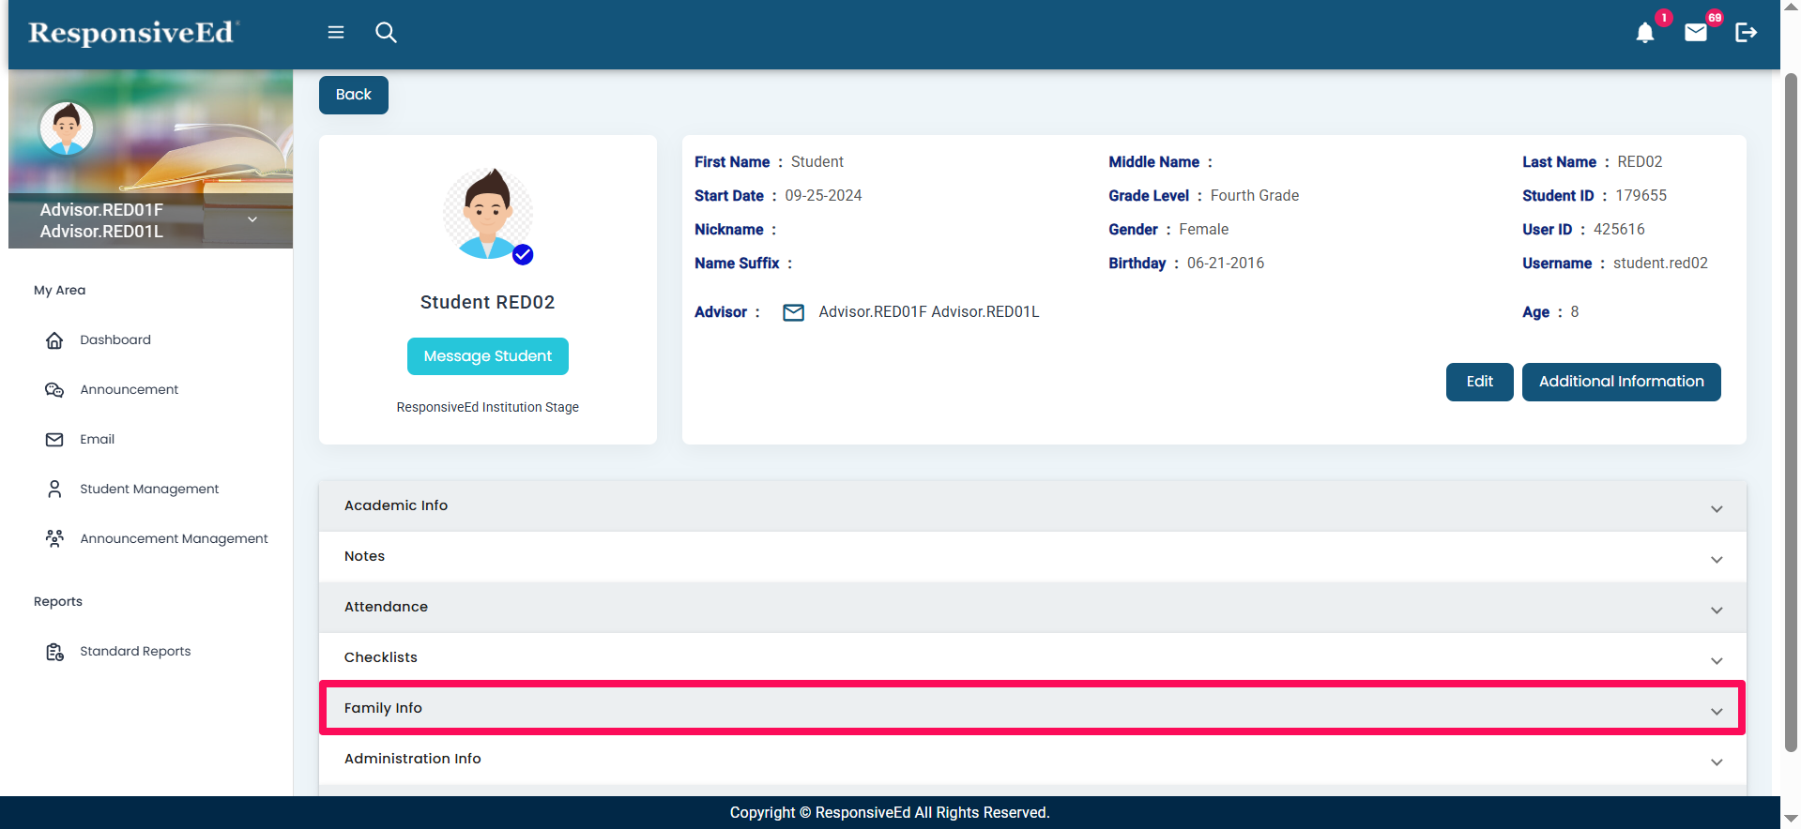Open the mail inbox icon in header
Image resolution: width=1801 pixels, height=829 pixels.
1695,34
